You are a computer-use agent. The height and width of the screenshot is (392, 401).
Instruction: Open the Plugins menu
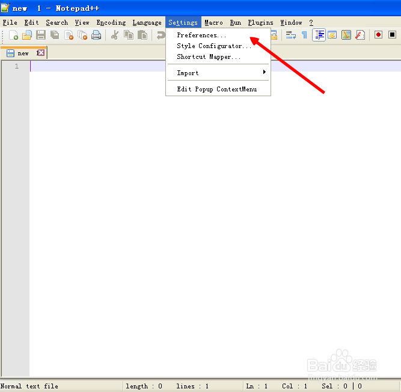260,22
